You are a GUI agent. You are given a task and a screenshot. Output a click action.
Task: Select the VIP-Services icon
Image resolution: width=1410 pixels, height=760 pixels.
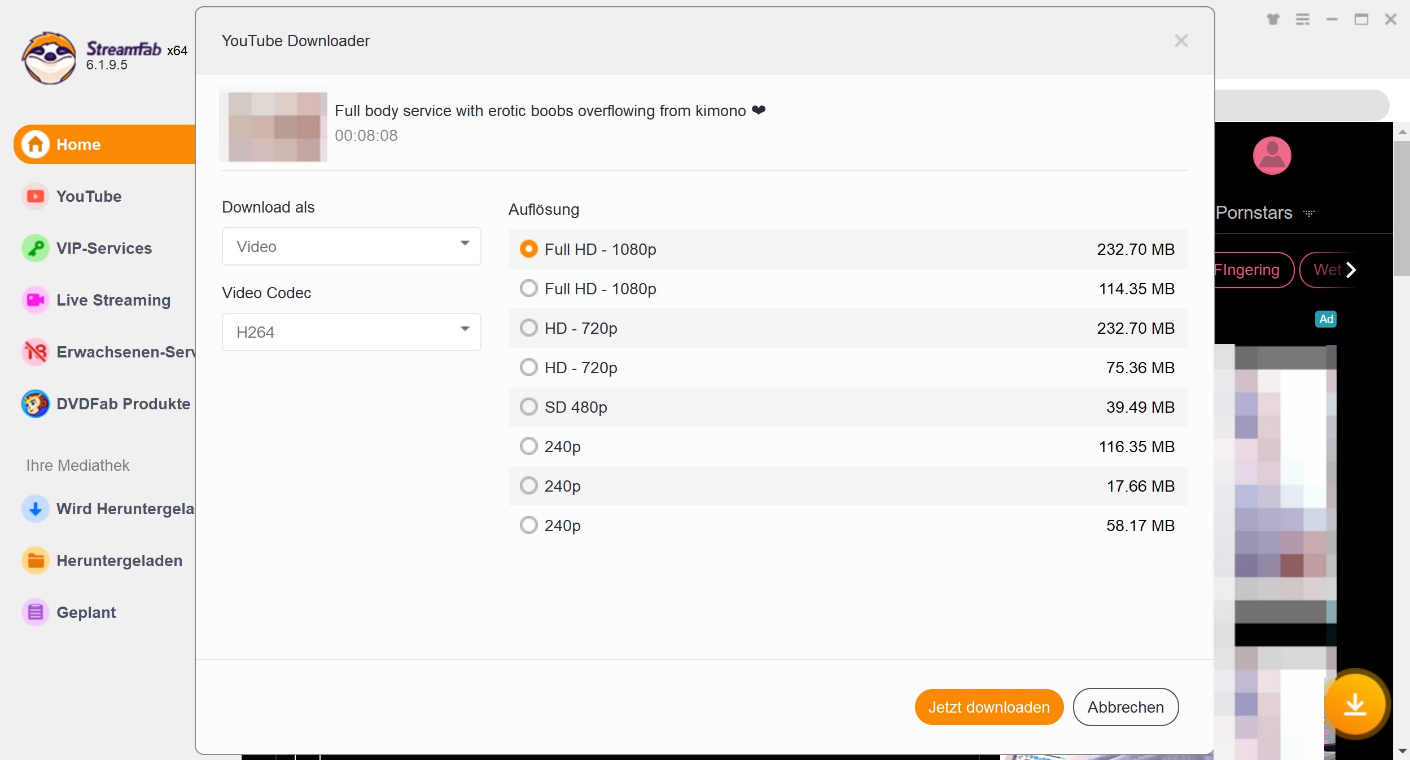pyautogui.click(x=34, y=248)
